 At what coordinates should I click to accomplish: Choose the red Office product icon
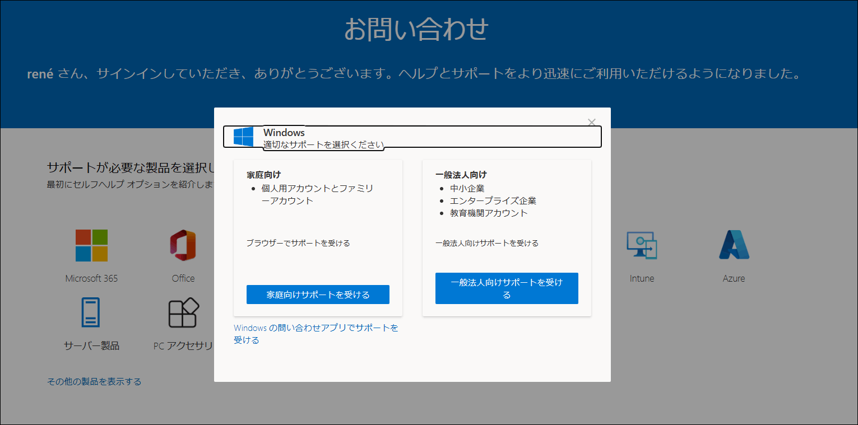(183, 245)
